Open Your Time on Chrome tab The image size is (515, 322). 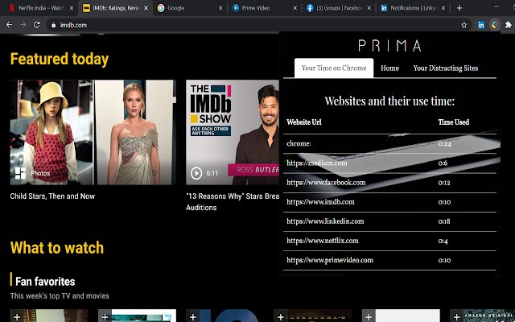click(334, 68)
